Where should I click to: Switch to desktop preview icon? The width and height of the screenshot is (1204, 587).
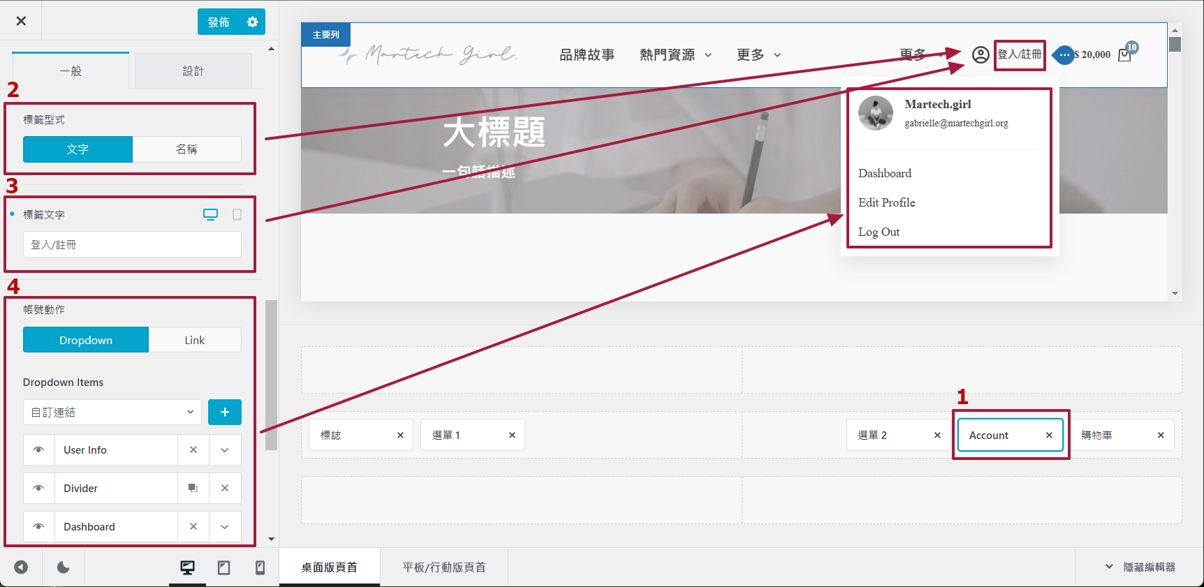pos(187,567)
